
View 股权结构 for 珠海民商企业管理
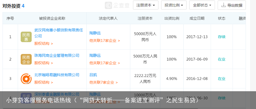[44, 63]
